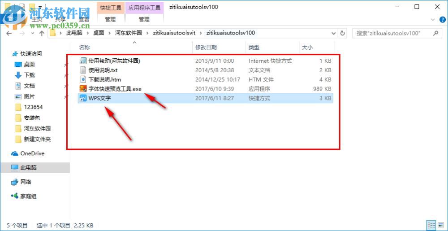Viewport: 448px width, 231px height.
Task: Open 下载 in the quick access list
Action: pyautogui.click(x=30, y=75)
